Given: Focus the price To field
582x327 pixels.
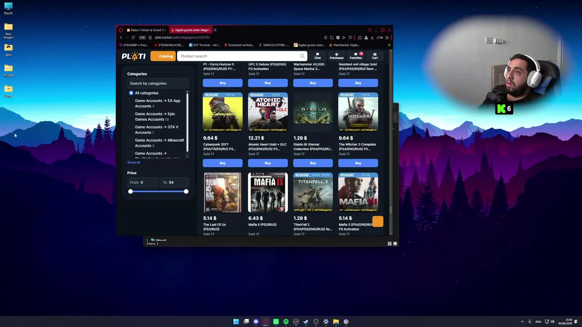Looking at the screenshot, I should click(174, 183).
